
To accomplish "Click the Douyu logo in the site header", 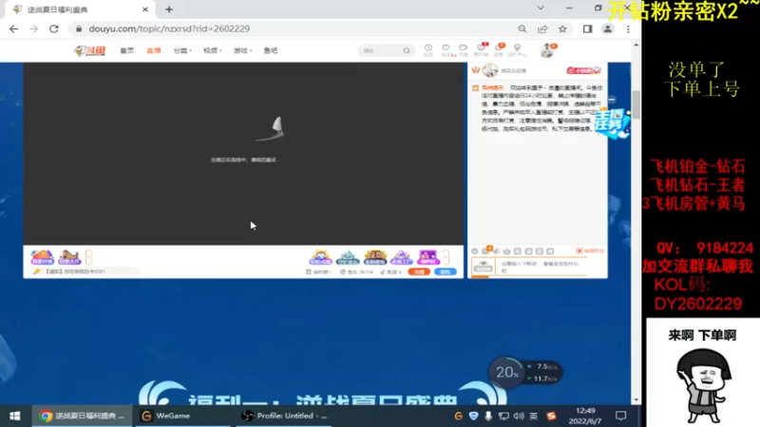I will pos(89,50).
